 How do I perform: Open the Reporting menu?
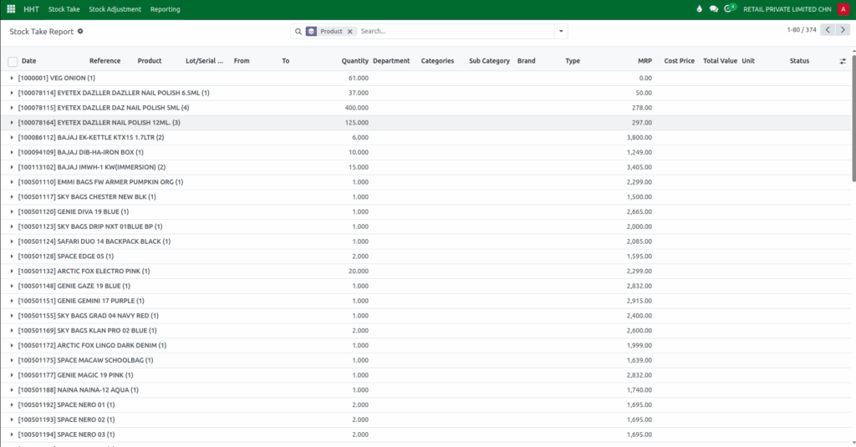[165, 9]
